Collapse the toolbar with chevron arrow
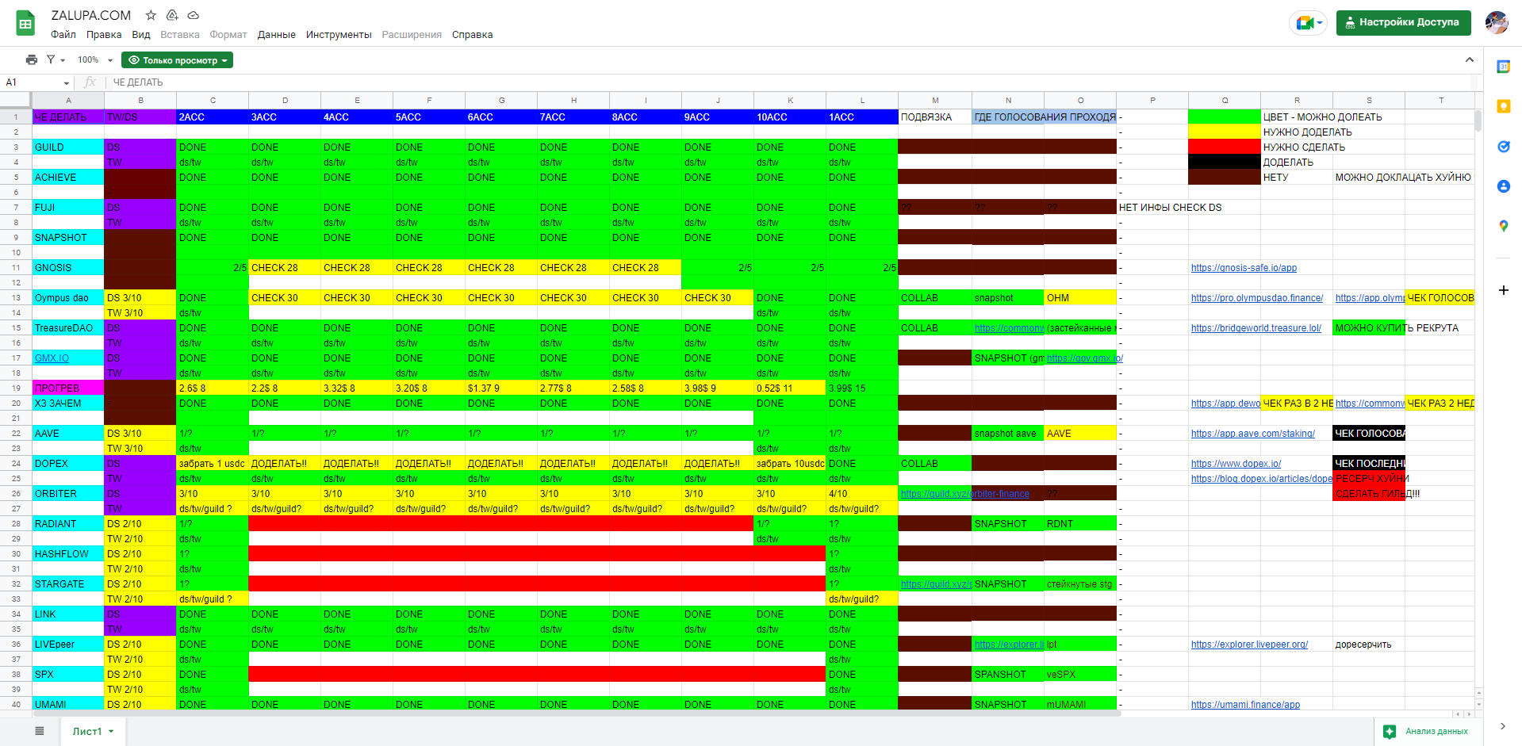Viewport: 1522px width, 746px height. click(1469, 60)
